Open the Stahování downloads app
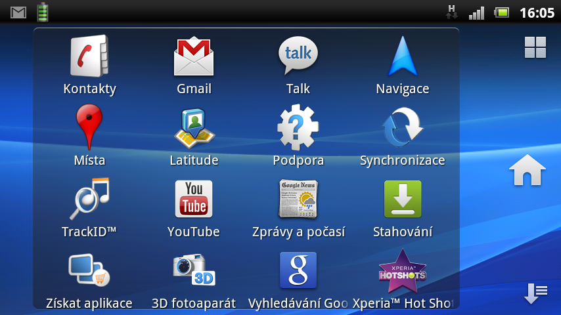 click(403, 208)
